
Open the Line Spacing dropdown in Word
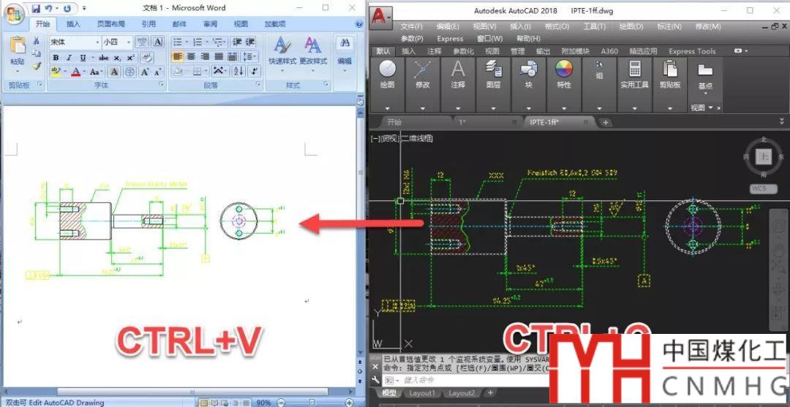(x=250, y=57)
